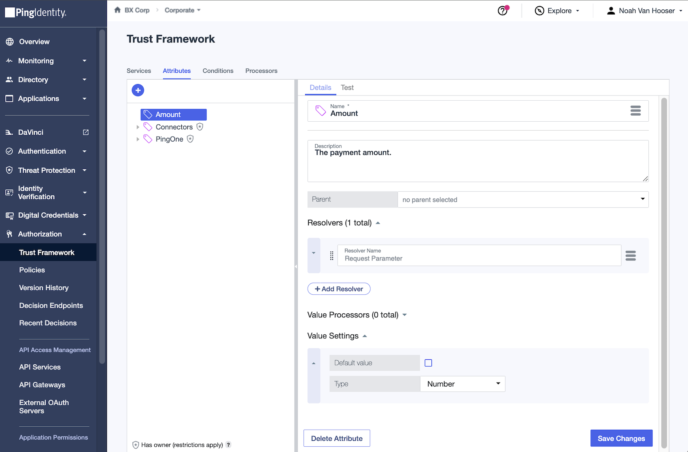Open Version History in the sidebar
Screen dimensions: 688x452
pos(44,288)
